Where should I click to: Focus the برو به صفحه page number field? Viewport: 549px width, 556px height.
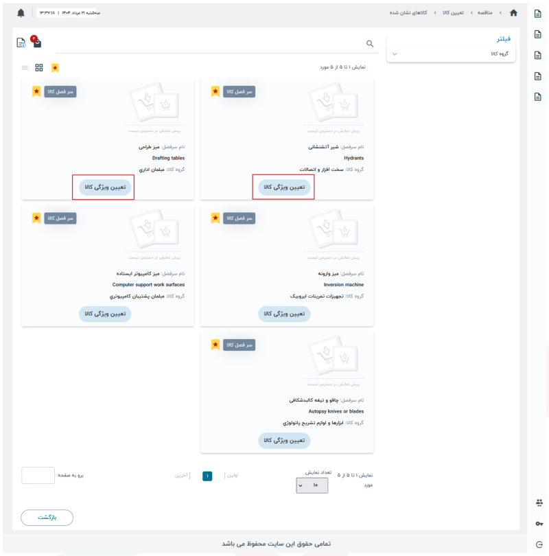(38, 475)
